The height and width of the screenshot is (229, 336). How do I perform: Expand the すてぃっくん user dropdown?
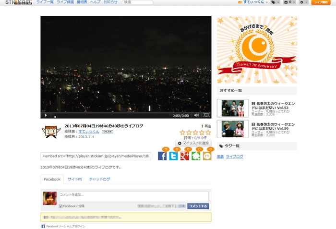coord(253,2)
